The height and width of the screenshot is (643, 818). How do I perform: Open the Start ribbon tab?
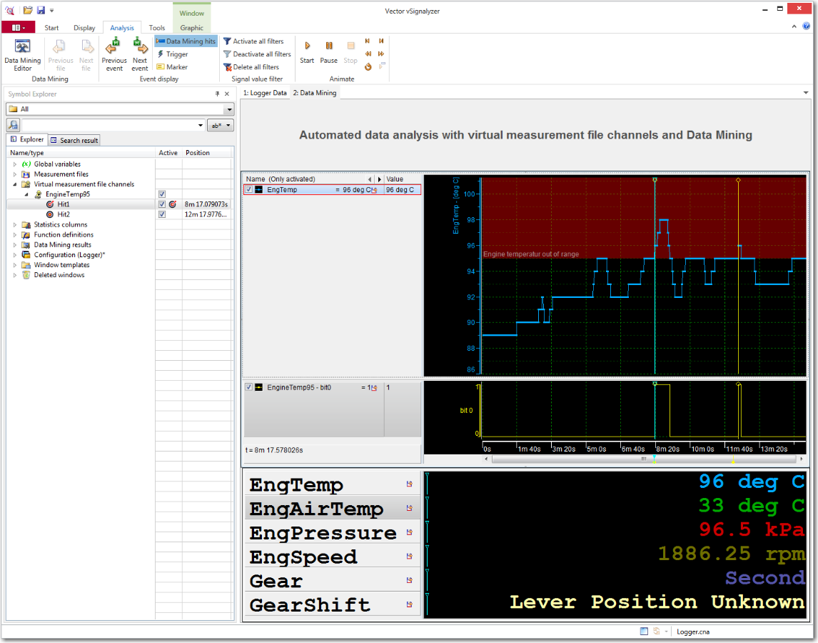(x=51, y=28)
